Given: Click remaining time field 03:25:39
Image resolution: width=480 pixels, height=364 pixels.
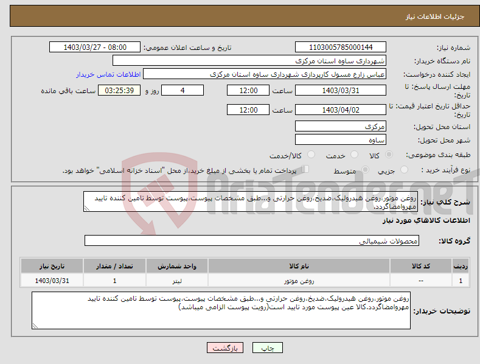Looking at the screenshot, I should [119, 90].
